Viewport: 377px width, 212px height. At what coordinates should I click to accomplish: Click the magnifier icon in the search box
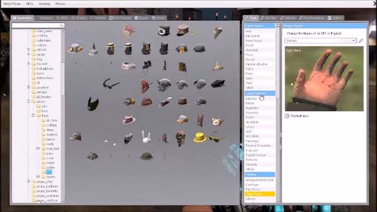point(61,25)
